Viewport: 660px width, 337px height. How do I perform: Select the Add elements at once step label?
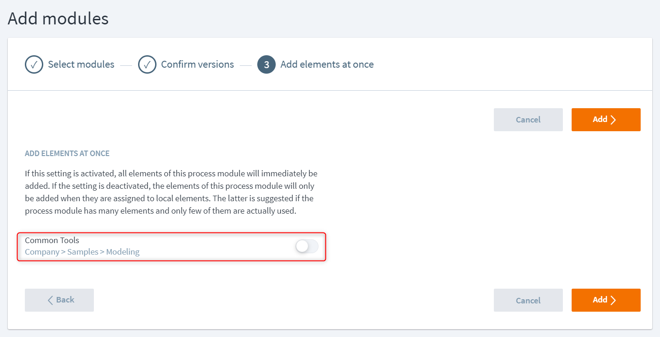coord(327,64)
